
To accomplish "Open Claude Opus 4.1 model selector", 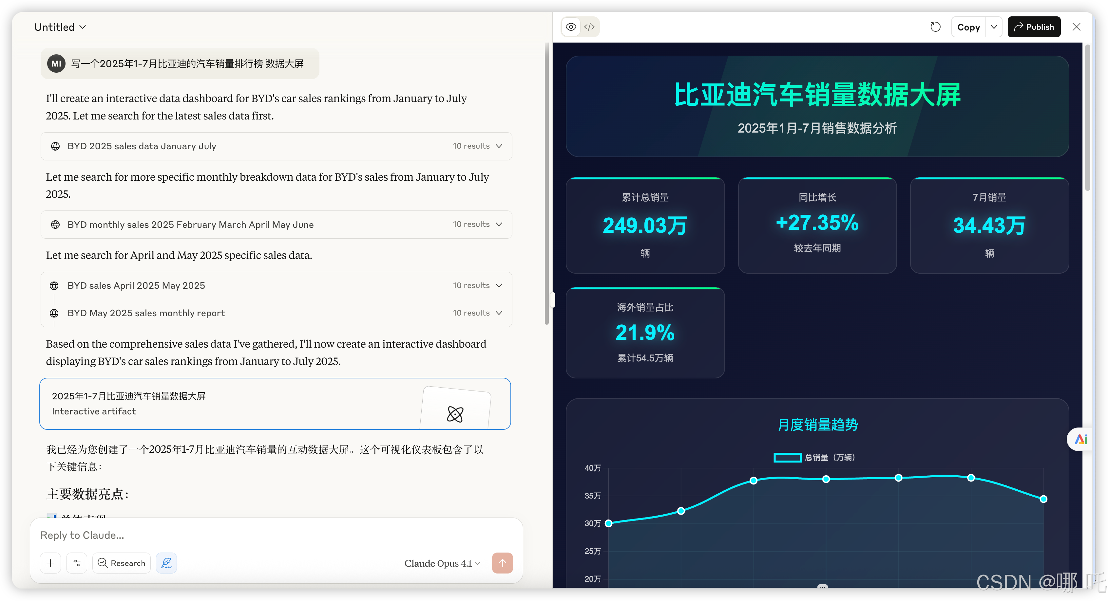I will tap(442, 563).
